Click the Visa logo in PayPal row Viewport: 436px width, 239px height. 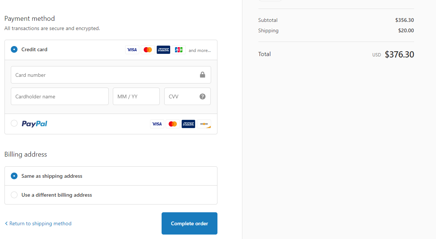pyautogui.click(x=157, y=124)
